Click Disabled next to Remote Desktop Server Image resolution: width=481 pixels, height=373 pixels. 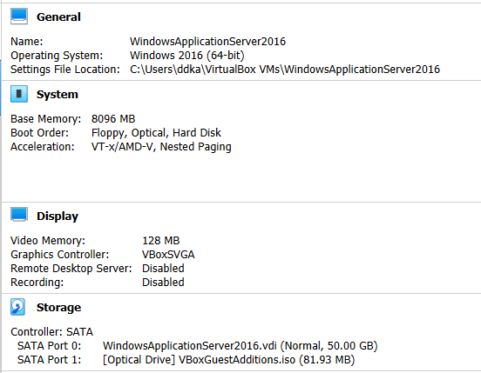[163, 269]
